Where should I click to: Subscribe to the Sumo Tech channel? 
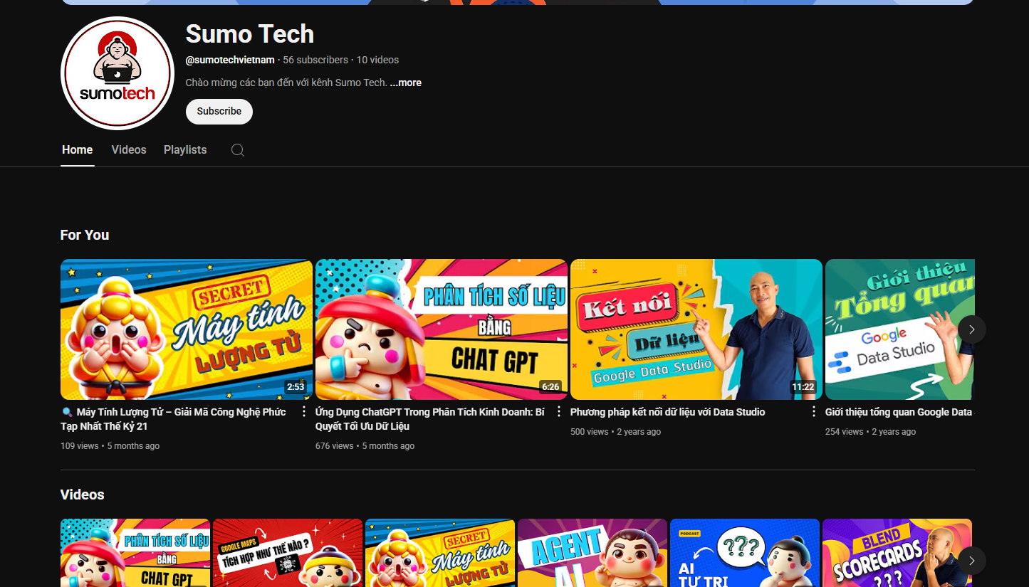[x=219, y=111]
